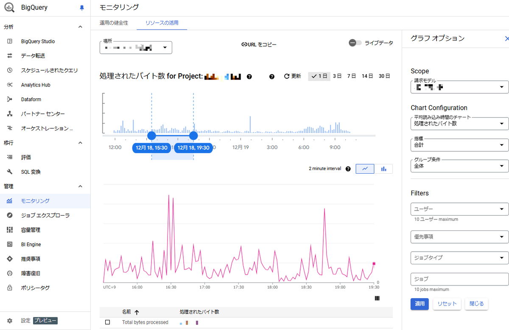Viewport: 509px width, 330px height.
Task: Click the ポリシータグ lock icon
Action: pyautogui.click(x=10, y=288)
